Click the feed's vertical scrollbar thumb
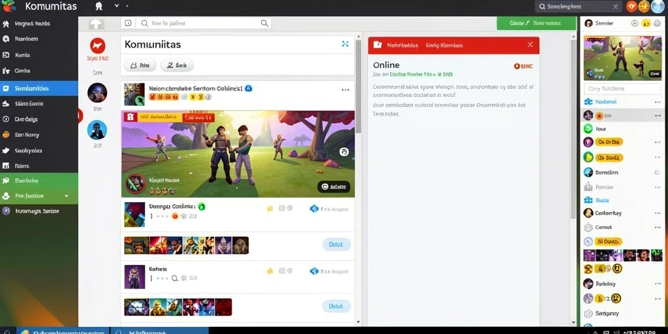This screenshot has width=668, height=334. coord(358,85)
